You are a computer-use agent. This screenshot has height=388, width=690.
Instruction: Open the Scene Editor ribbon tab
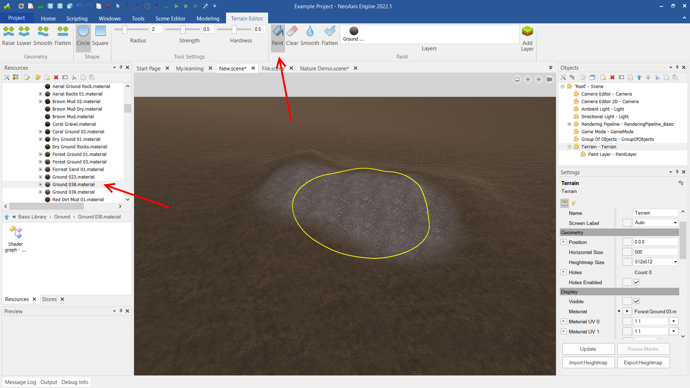click(170, 18)
